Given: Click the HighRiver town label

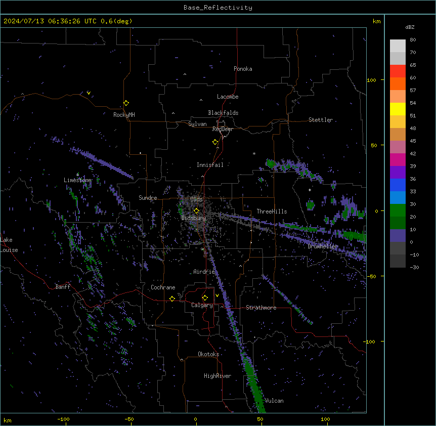Looking at the screenshot, I should click(217, 376).
